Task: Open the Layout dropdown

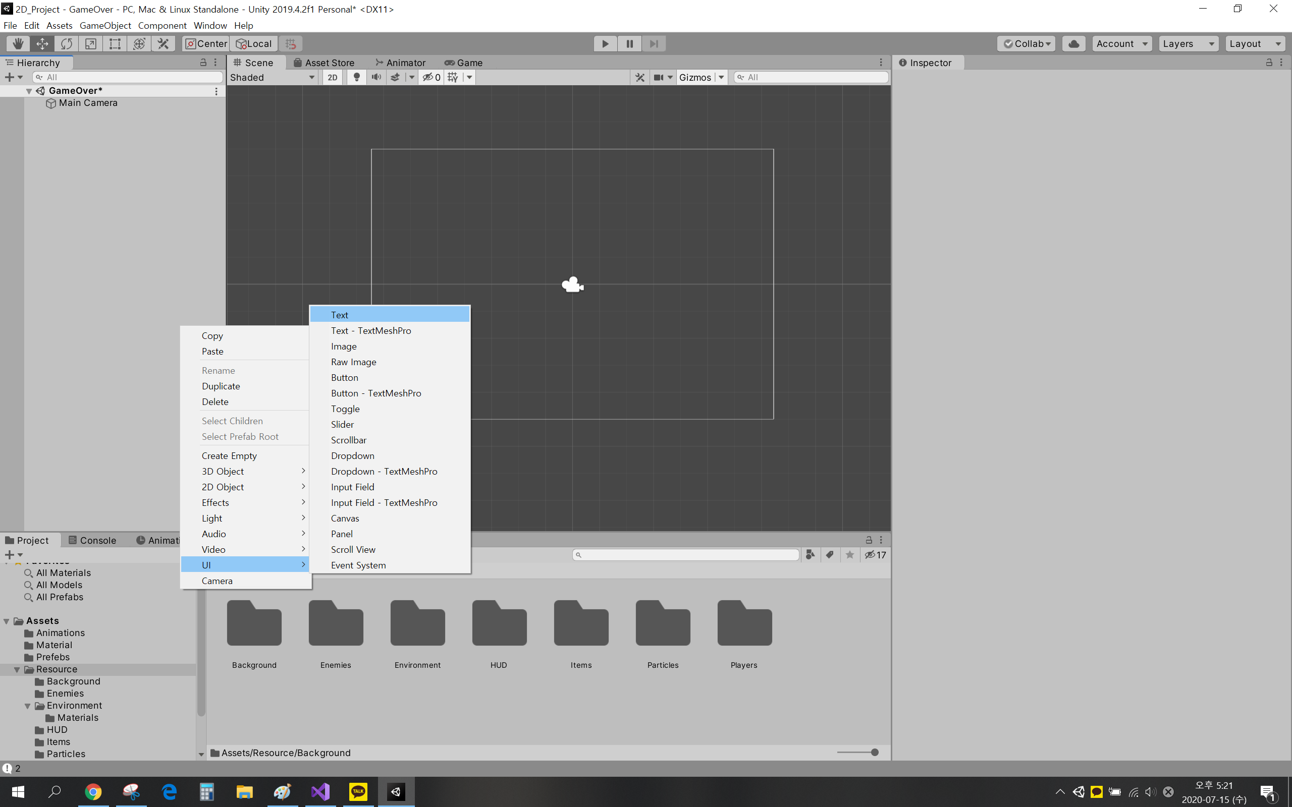Action: 1255,44
